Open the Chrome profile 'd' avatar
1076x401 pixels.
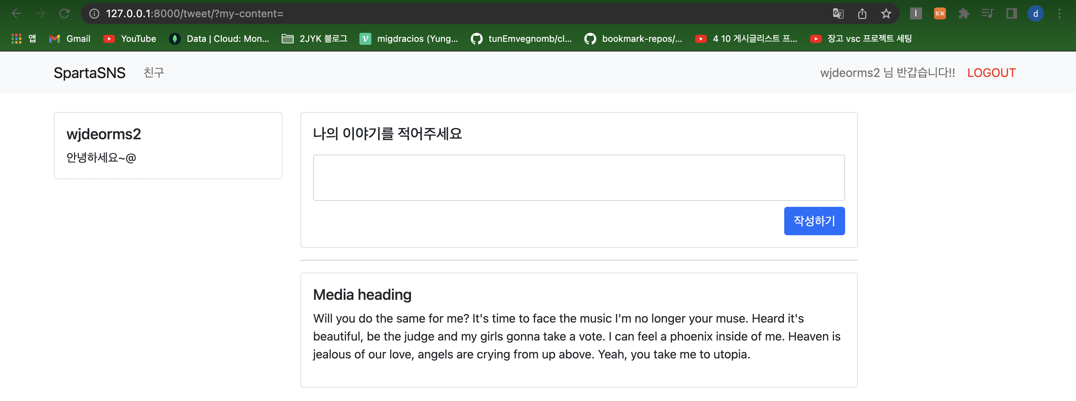[x=1036, y=14]
